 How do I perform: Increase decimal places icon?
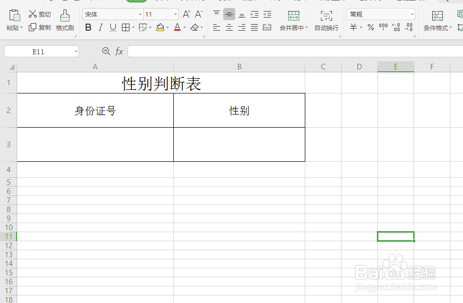pos(396,27)
